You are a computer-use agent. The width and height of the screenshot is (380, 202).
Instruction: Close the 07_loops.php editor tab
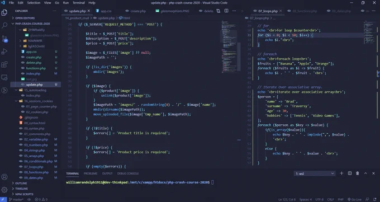pyautogui.click(x=281, y=11)
